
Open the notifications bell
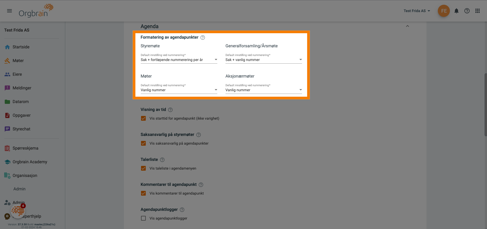[x=456, y=11]
